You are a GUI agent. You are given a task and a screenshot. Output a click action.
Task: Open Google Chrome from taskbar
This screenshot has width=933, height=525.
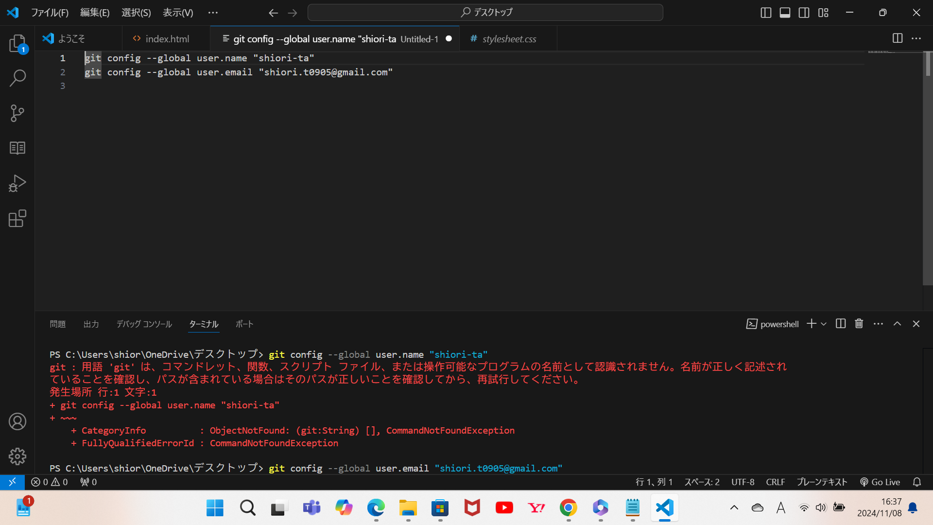coord(568,508)
